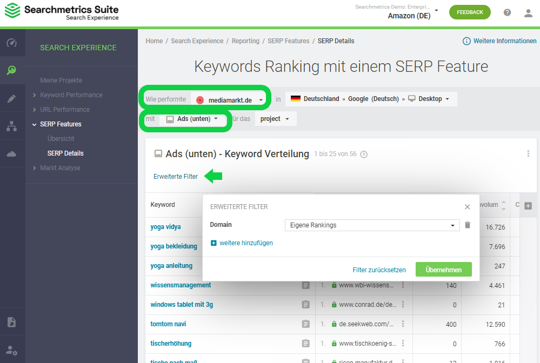Open the Content Experience pencil icon
This screenshot has width=540, height=363.
pyautogui.click(x=12, y=99)
